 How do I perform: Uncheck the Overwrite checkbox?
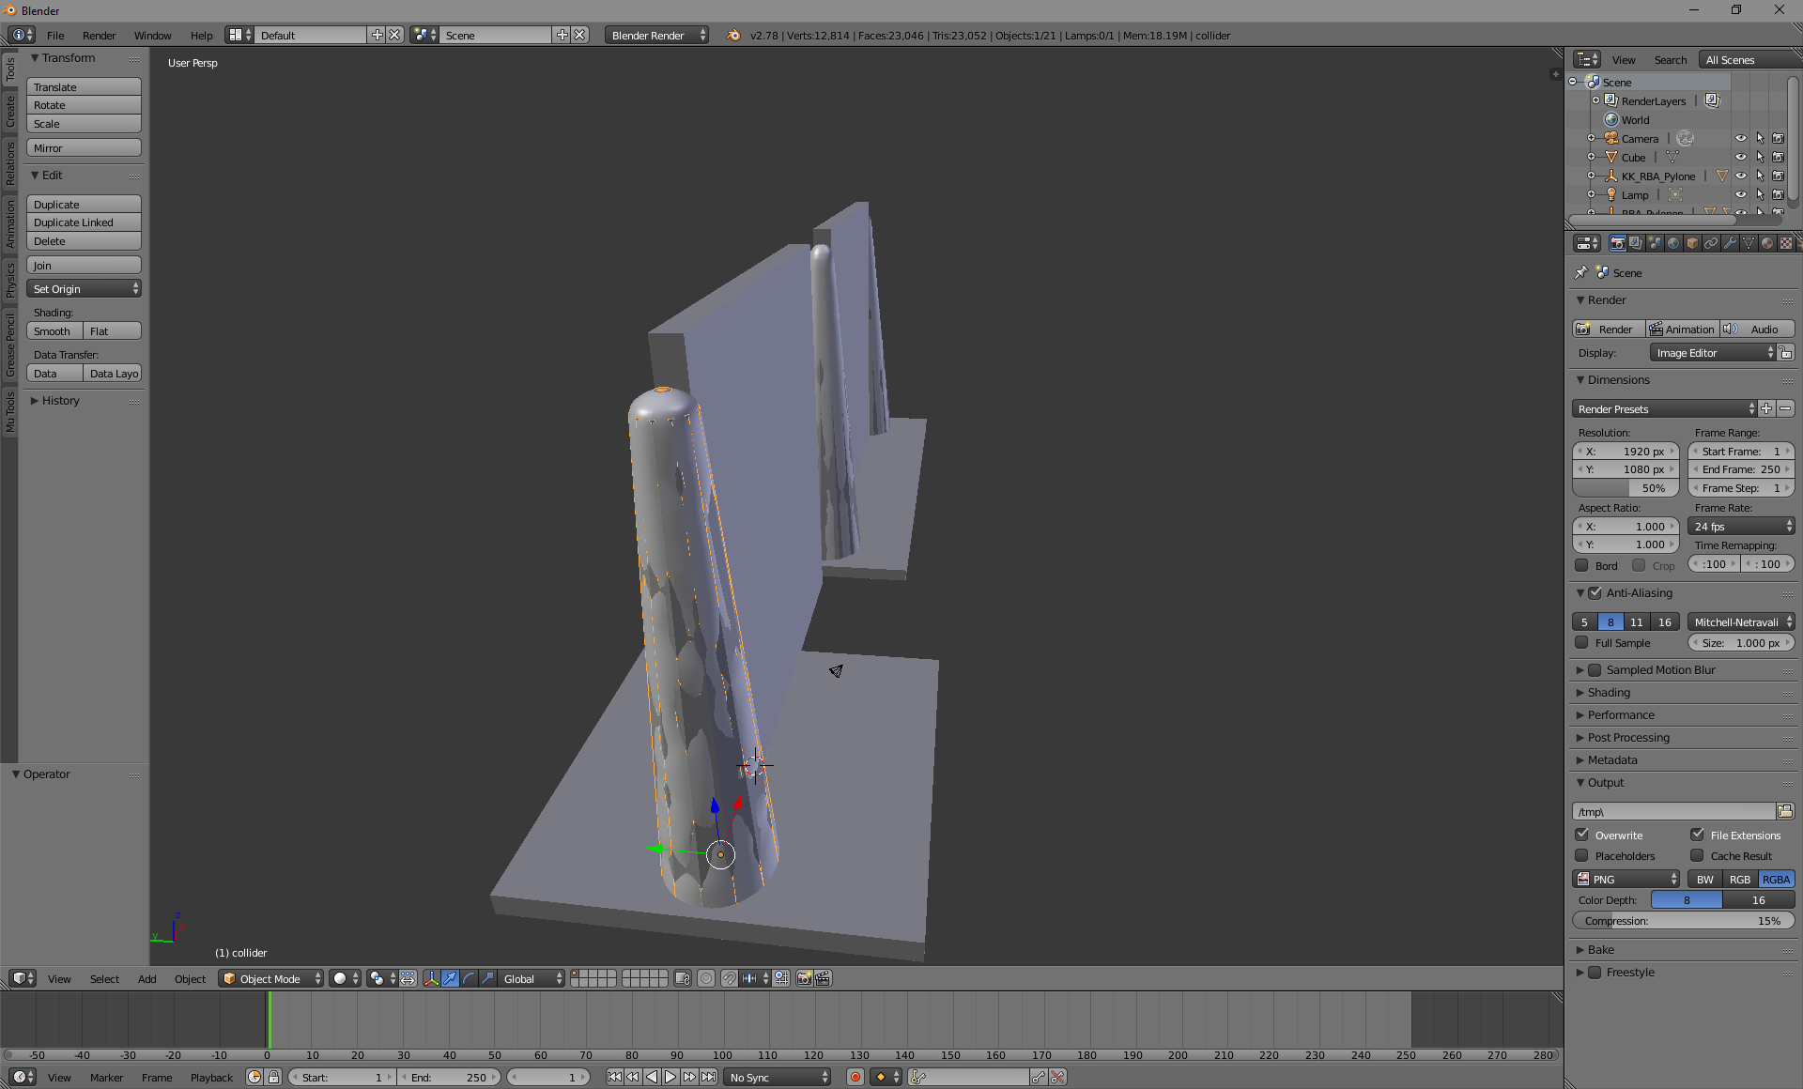1582,835
